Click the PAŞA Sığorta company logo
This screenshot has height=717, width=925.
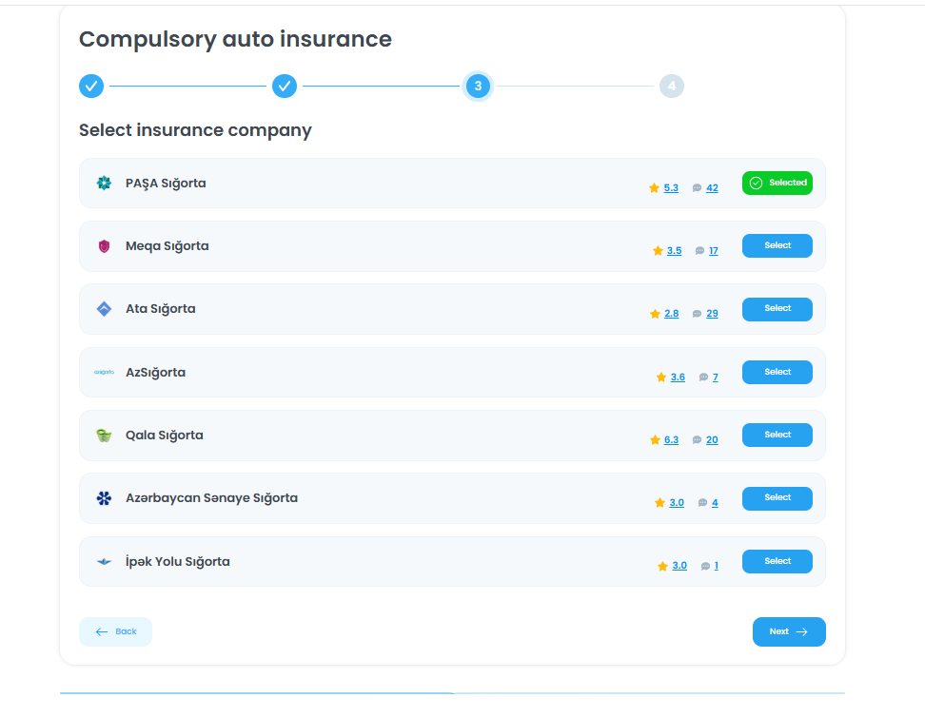pyautogui.click(x=104, y=184)
